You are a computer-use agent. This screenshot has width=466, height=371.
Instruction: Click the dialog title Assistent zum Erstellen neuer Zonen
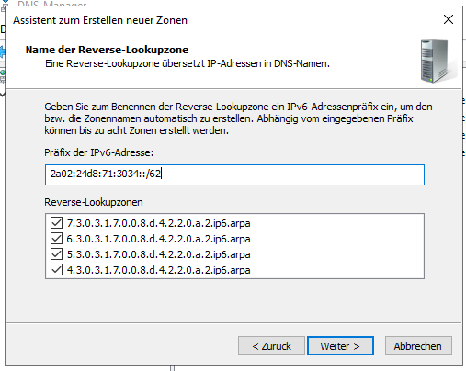pyautogui.click(x=100, y=20)
